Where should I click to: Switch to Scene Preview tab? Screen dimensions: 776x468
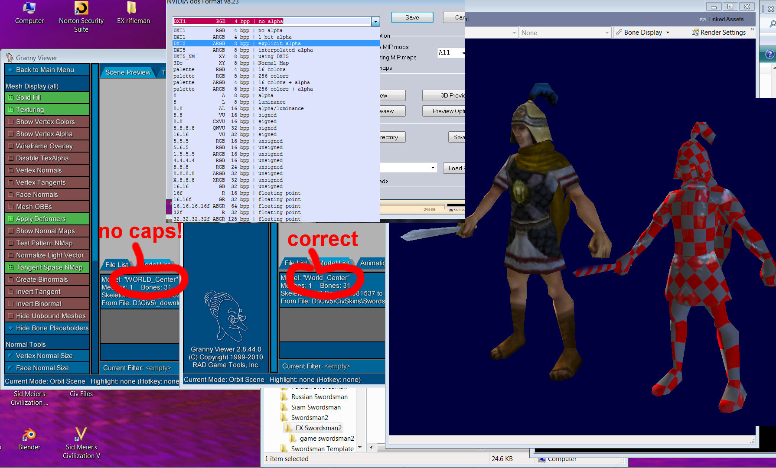127,72
